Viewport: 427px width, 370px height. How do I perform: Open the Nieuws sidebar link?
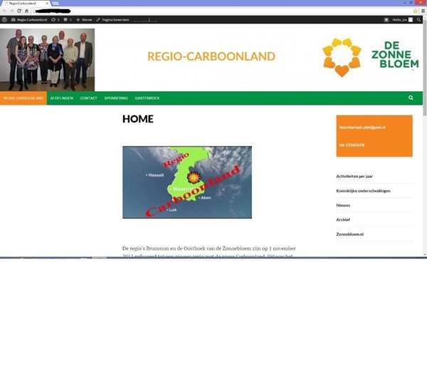pyautogui.click(x=343, y=206)
